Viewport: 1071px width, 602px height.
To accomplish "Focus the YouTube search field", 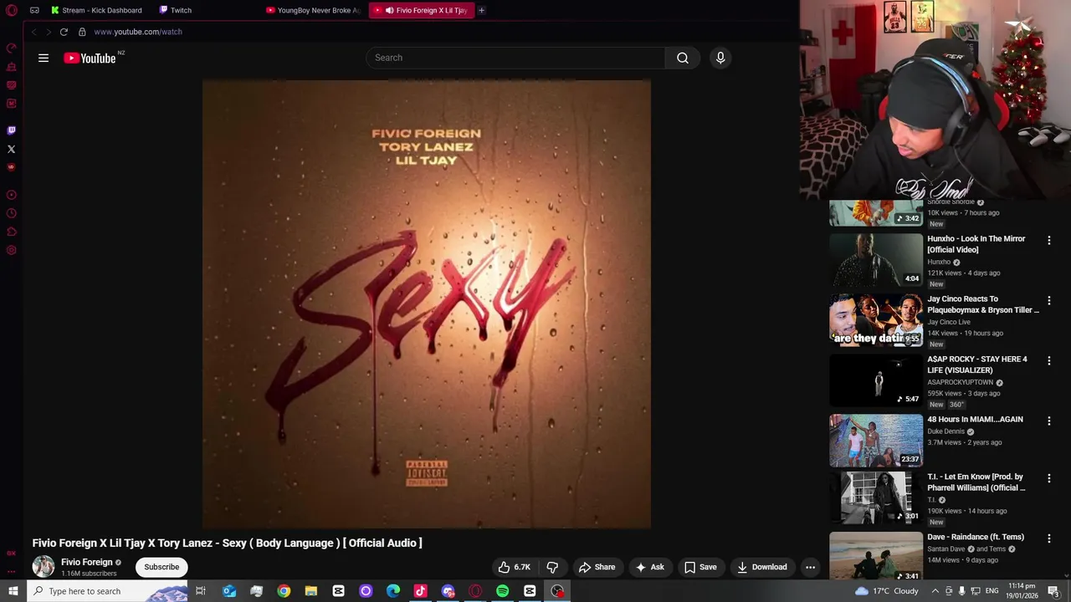I will (515, 58).
